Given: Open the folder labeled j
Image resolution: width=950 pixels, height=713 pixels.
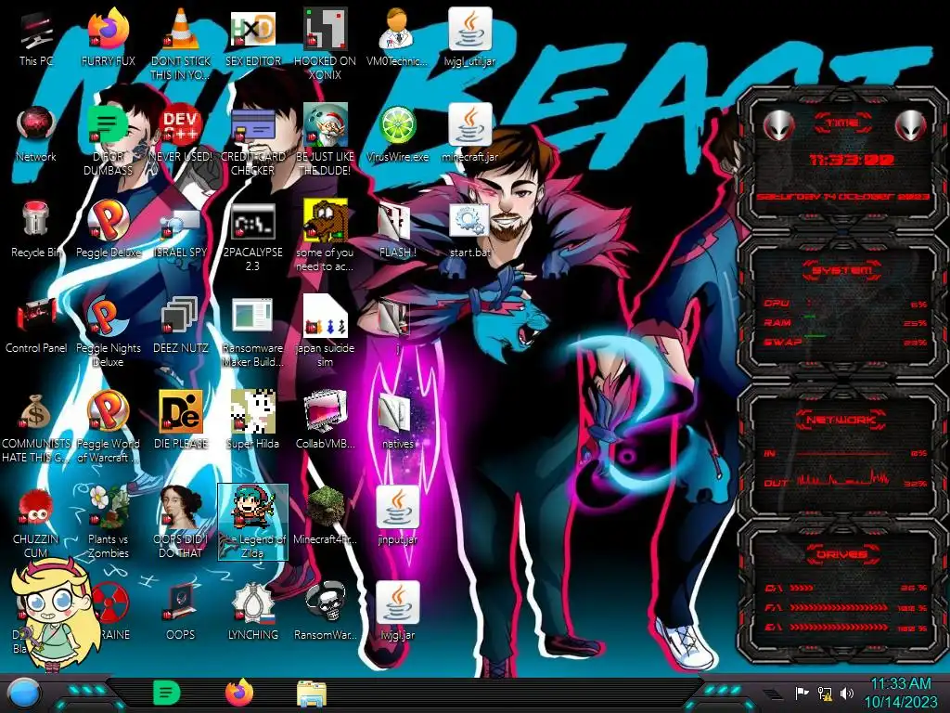Looking at the screenshot, I should [x=397, y=325].
